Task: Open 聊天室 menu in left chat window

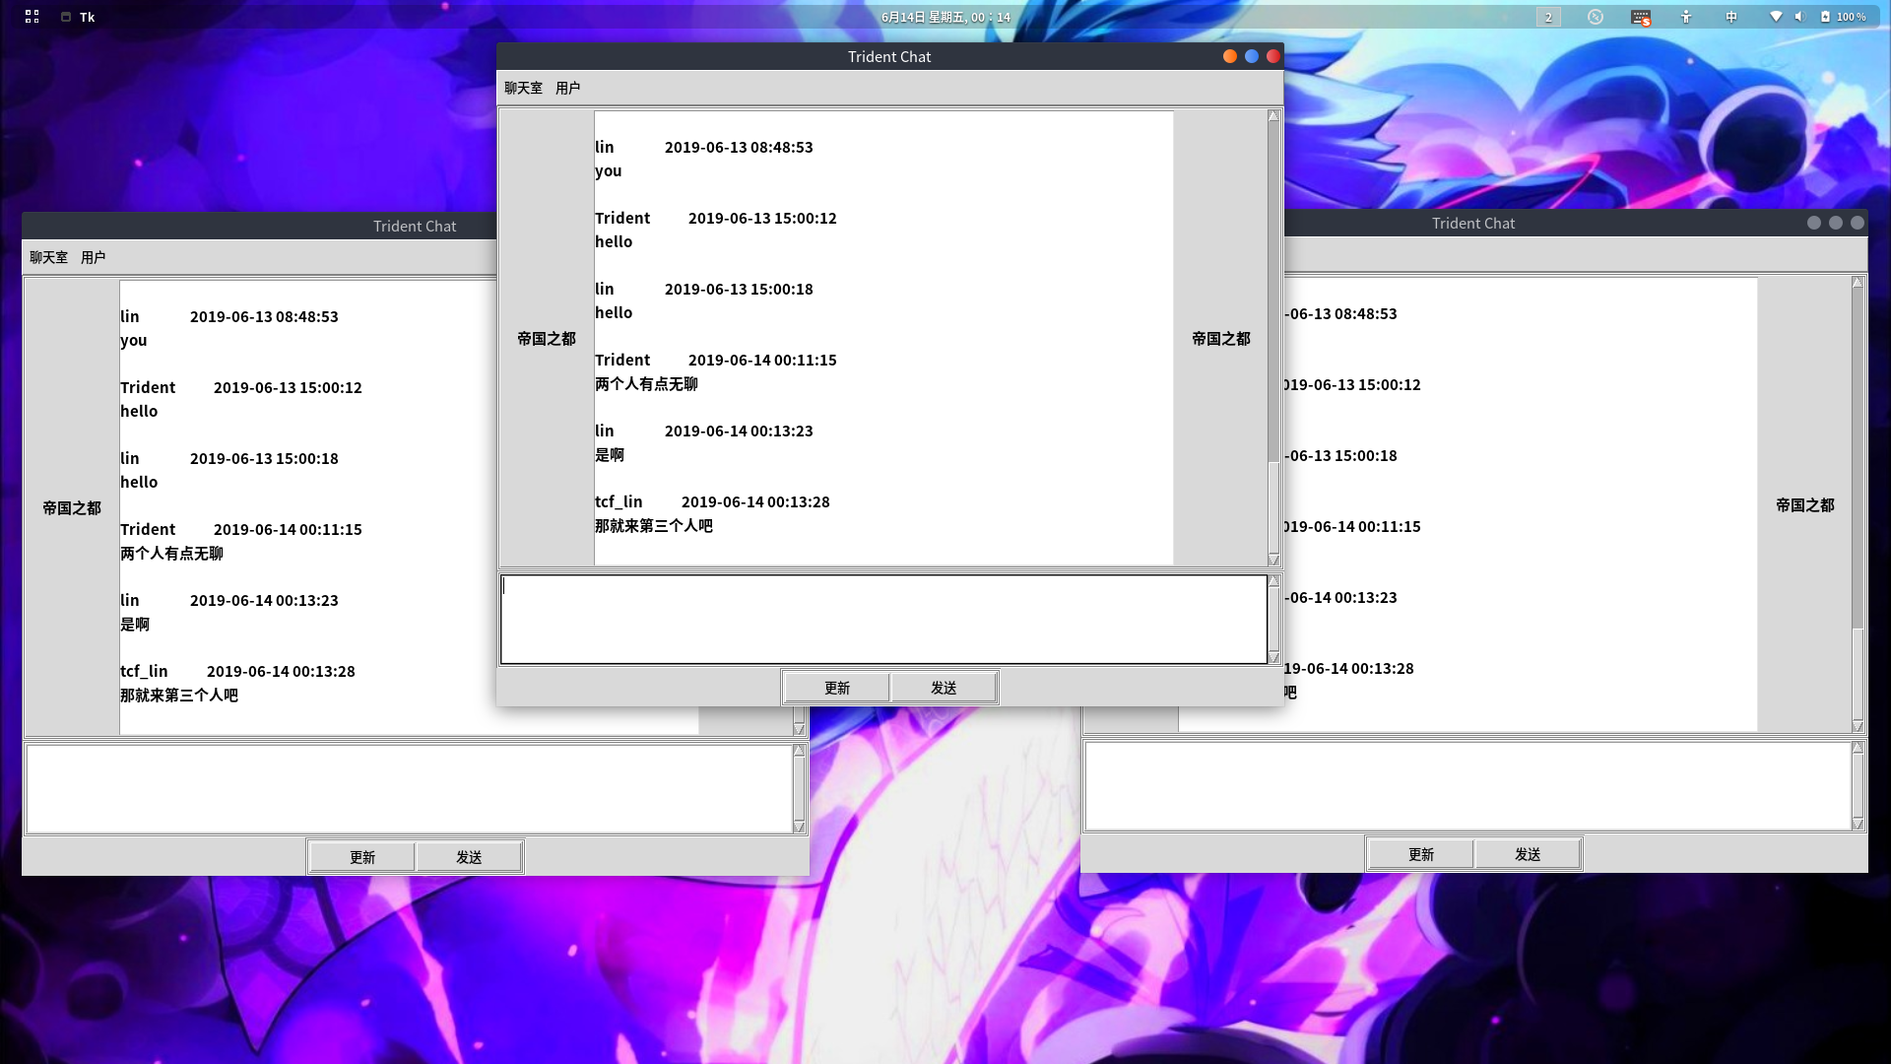Action: click(48, 257)
